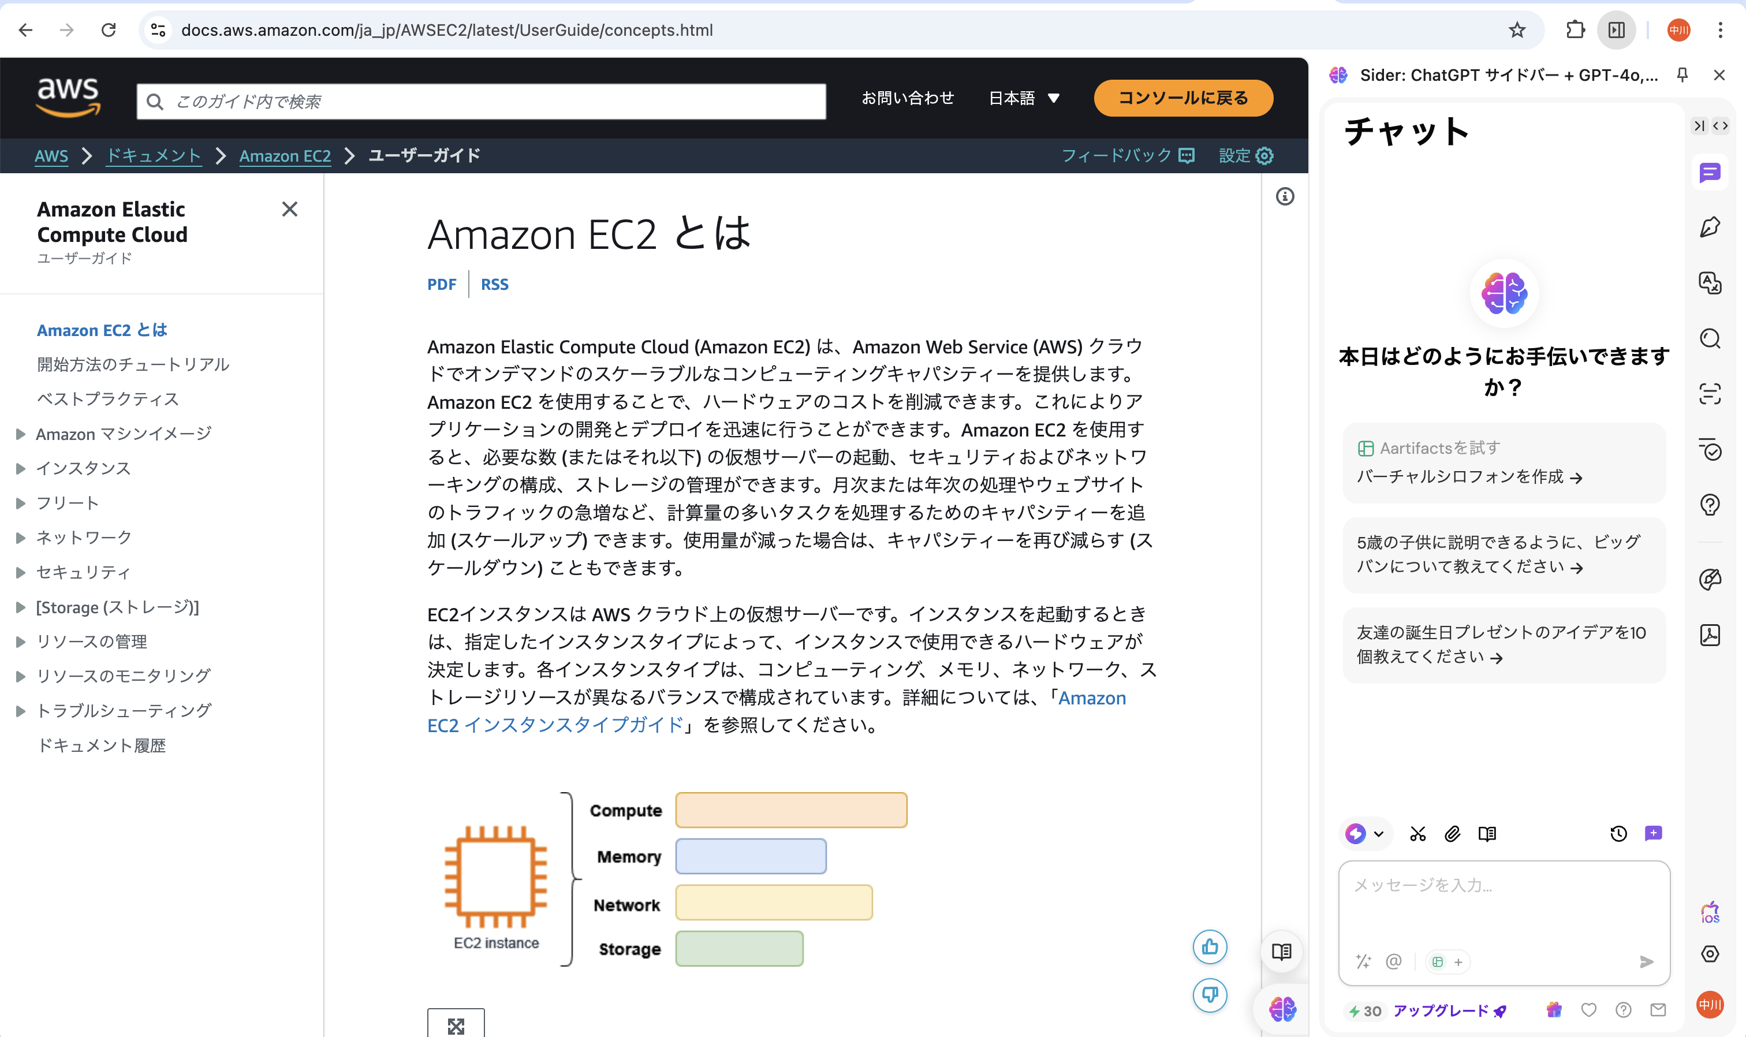Pin the Sider side panel
This screenshot has height=1037, width=1746.
pos(1682,74)
